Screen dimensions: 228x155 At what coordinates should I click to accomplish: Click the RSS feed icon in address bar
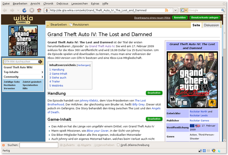point(166,10)
